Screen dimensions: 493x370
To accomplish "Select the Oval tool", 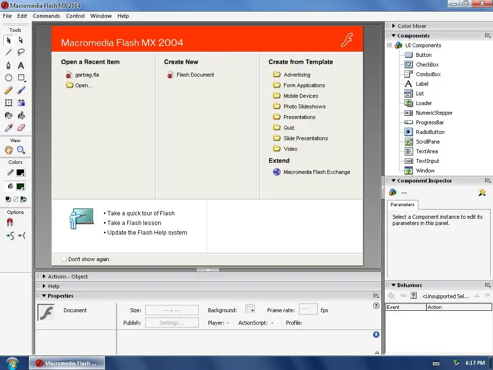I will pos(9,78).
